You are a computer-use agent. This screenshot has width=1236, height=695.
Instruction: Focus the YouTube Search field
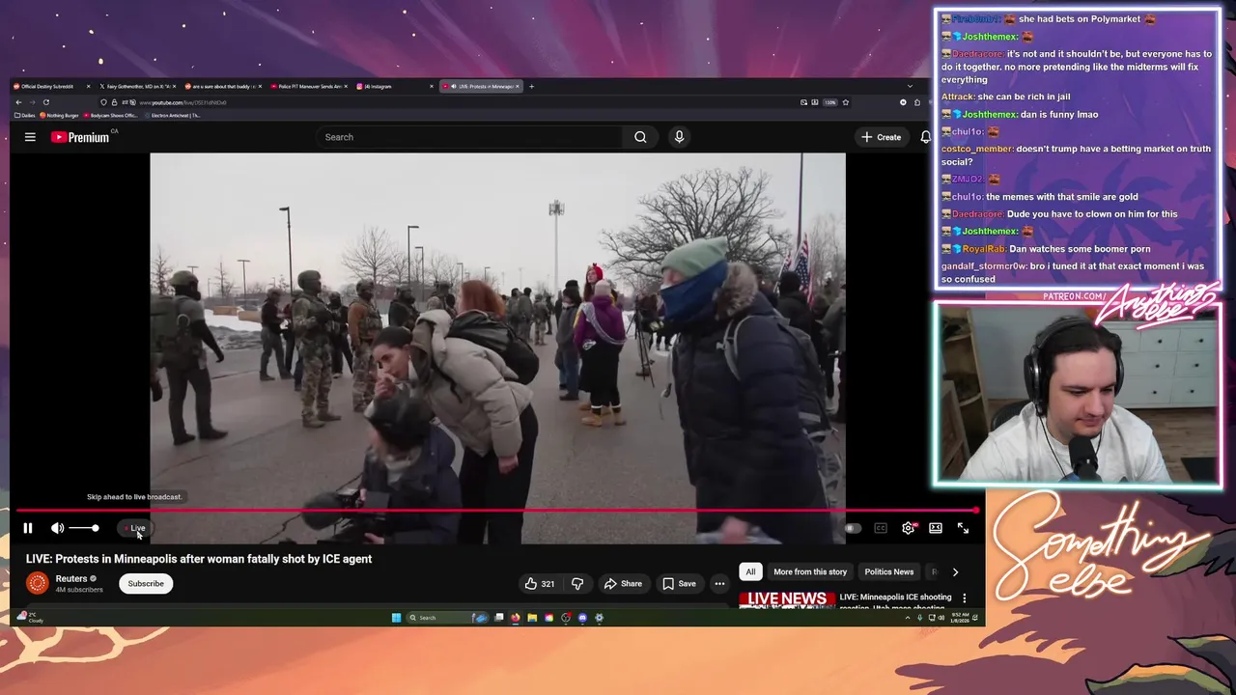[471, 137]
